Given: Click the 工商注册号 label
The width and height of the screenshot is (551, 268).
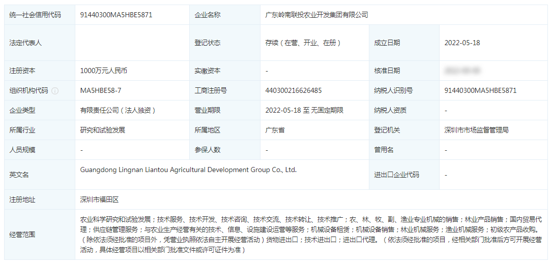Looking at the screenshot, I should [211, 90].
